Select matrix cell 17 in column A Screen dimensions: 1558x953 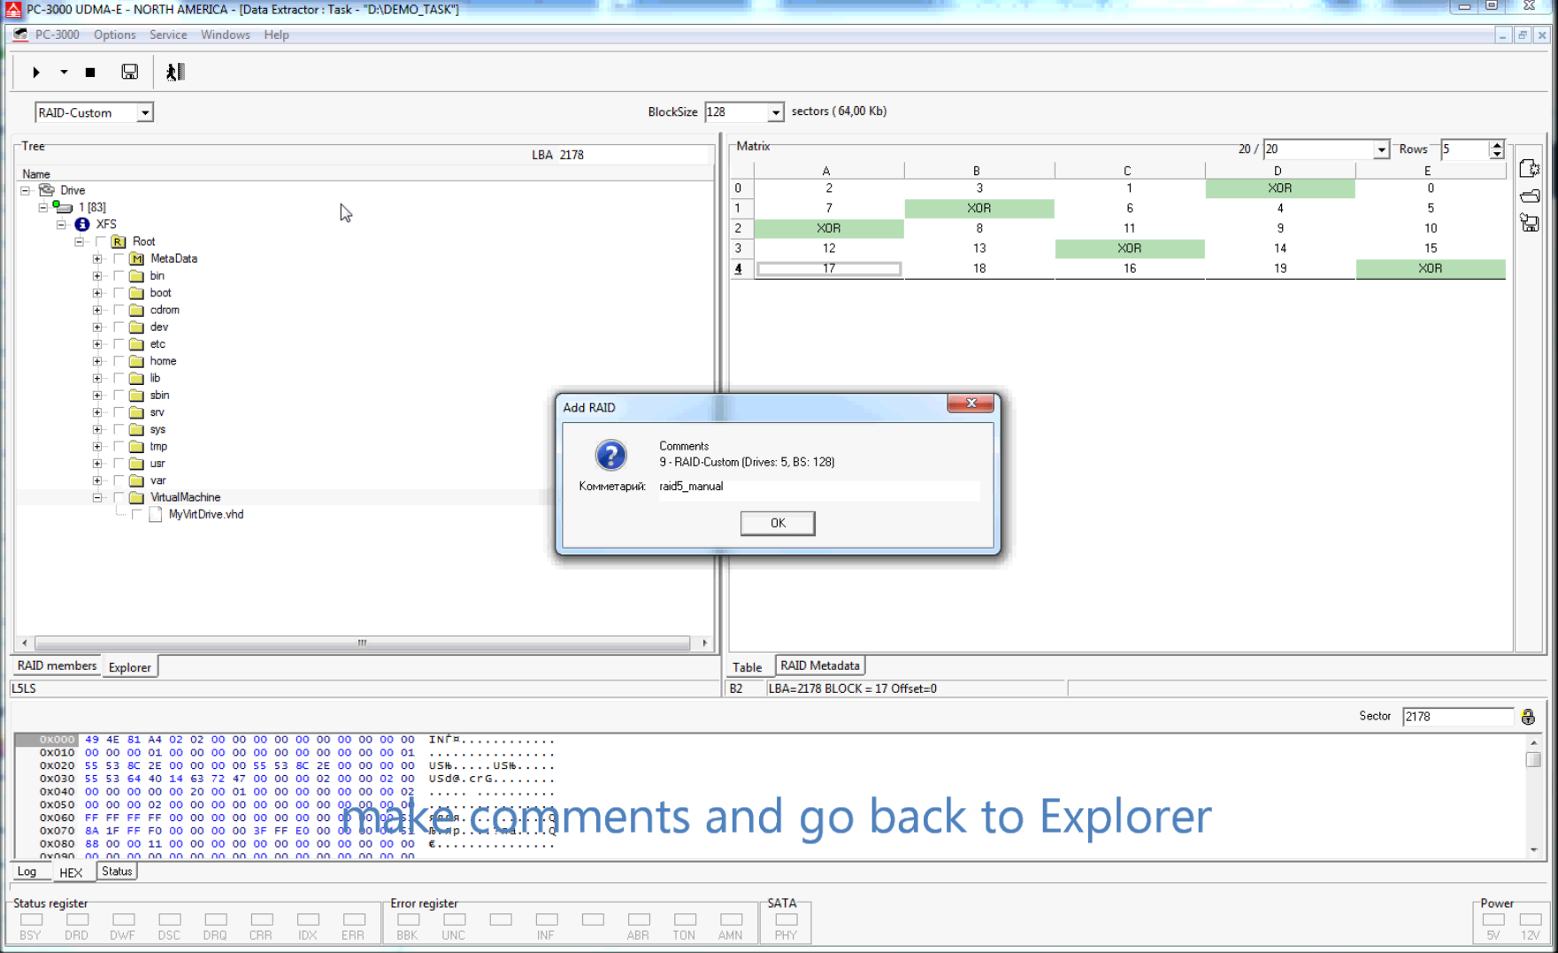click(829, 269)
